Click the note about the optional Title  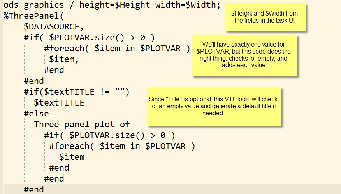click(x=213, y=106)
